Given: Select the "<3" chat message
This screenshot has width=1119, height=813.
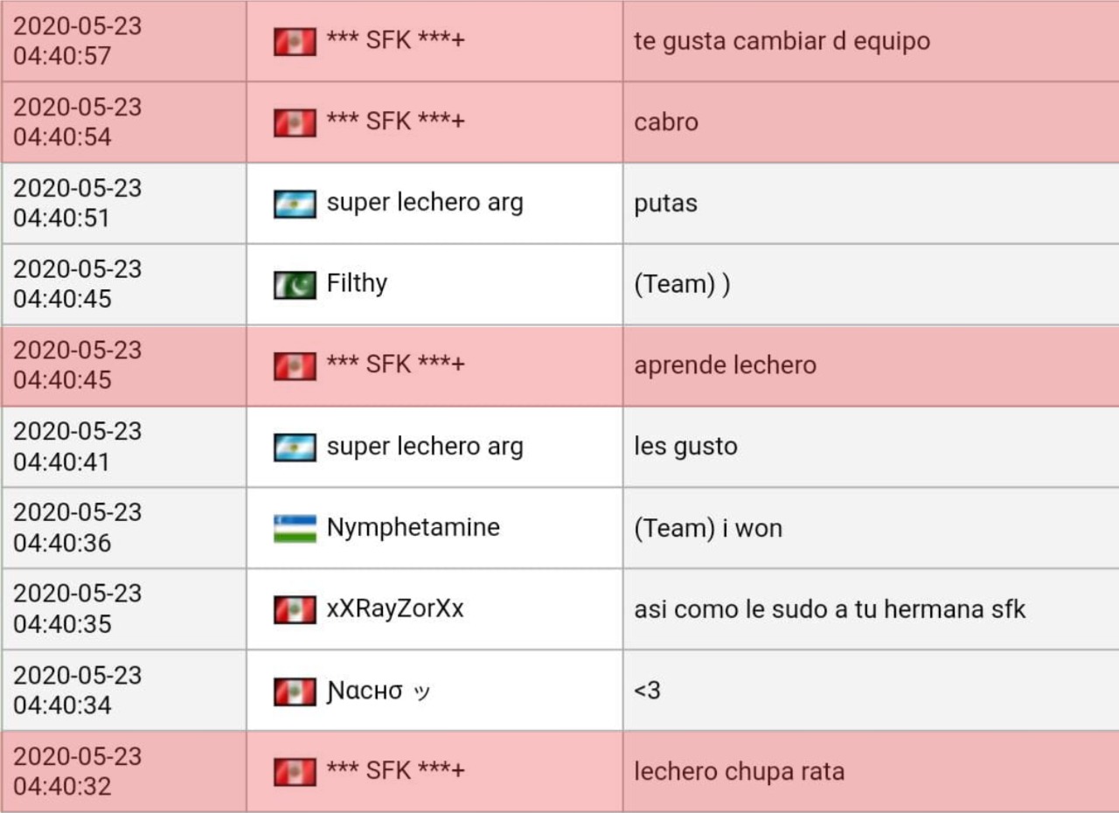Looking at the screenshot, I should click(647, 691).
